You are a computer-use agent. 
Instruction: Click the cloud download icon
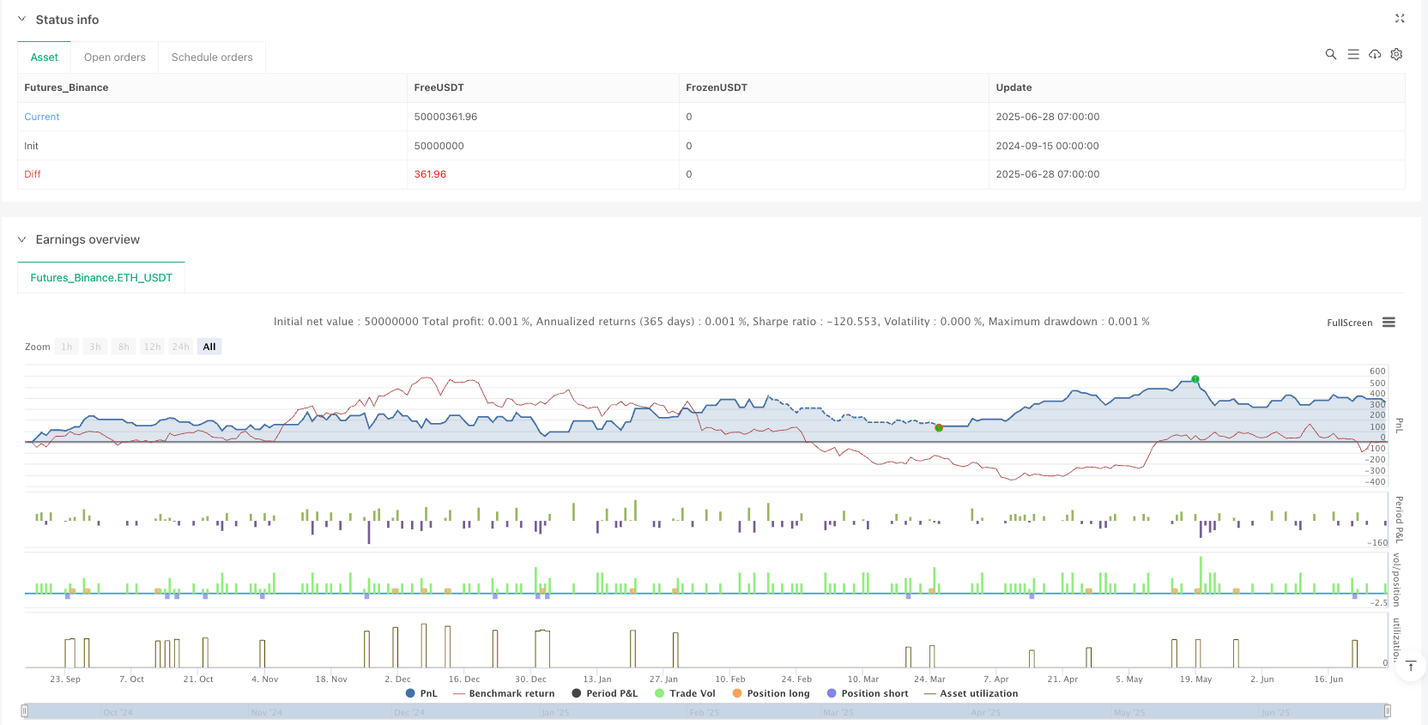coord(1375,54)
